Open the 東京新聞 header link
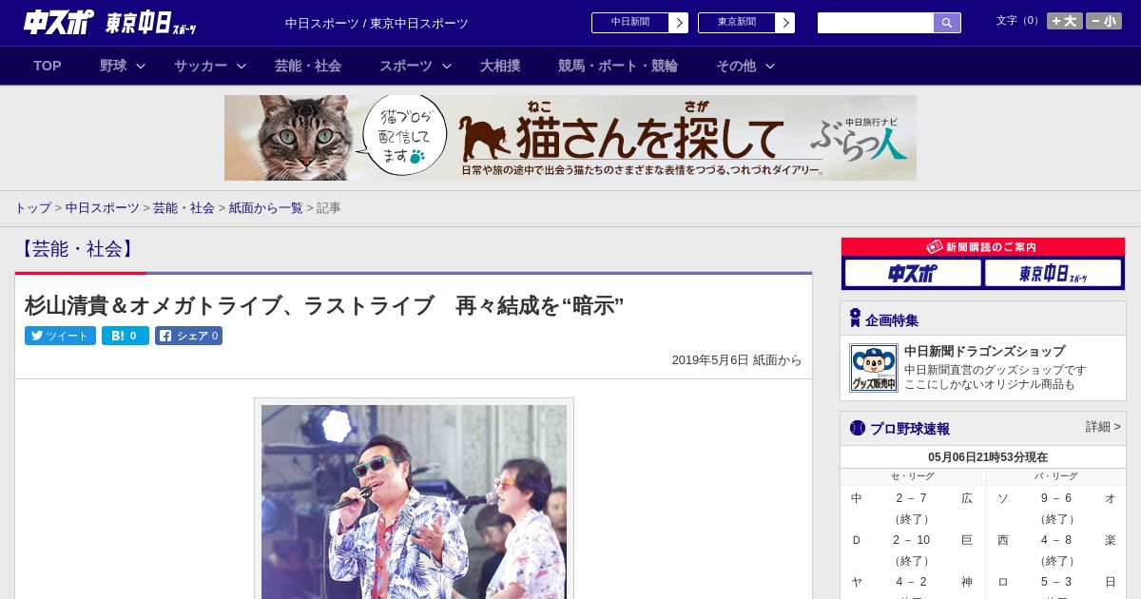The width and height of the screenshot is (1141, 599). (x=737, y=23)
